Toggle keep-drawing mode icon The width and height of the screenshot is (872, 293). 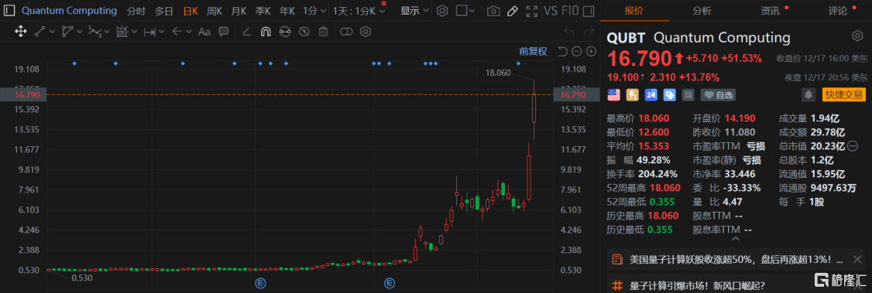pyautogui.click(x=284, y=32)
